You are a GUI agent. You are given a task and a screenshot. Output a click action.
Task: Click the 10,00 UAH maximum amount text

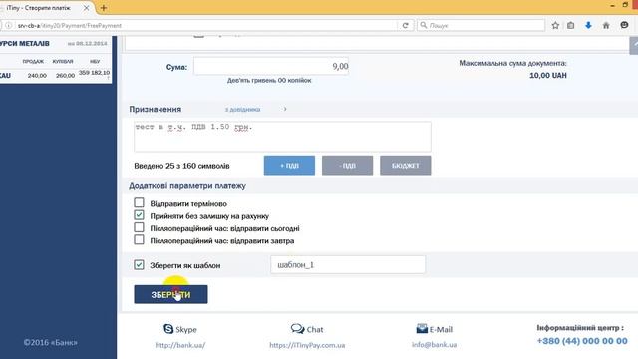click(x=548, y=76)
